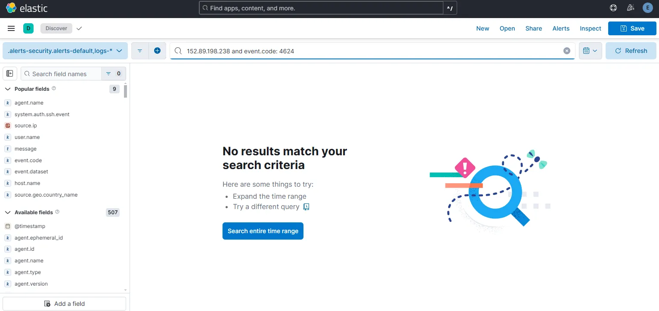Image resolution: width=659 pixels, height=311 pixels.
Task: Clear the query using the x icon
Action: click(566, 51)
